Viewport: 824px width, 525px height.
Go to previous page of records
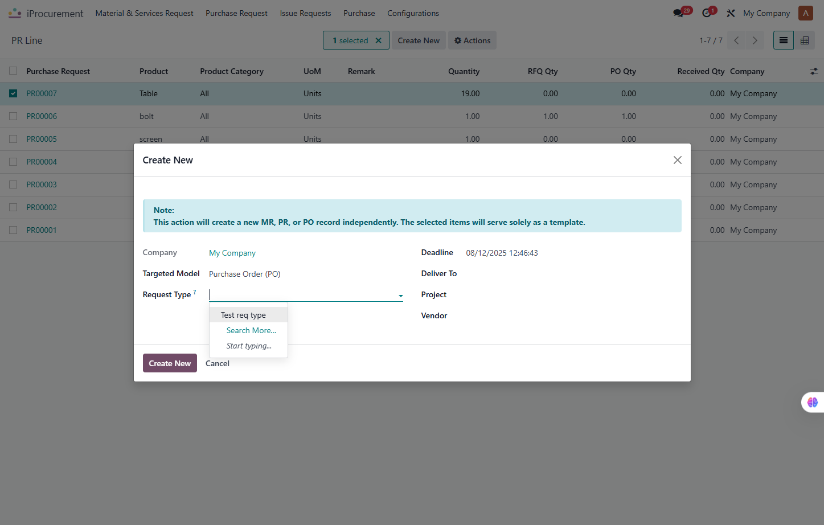pyautogui.click(x=736, y=40)
